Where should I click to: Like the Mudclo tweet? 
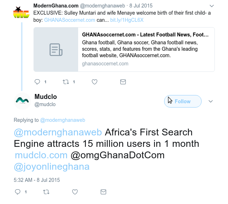tap(75, 192)
